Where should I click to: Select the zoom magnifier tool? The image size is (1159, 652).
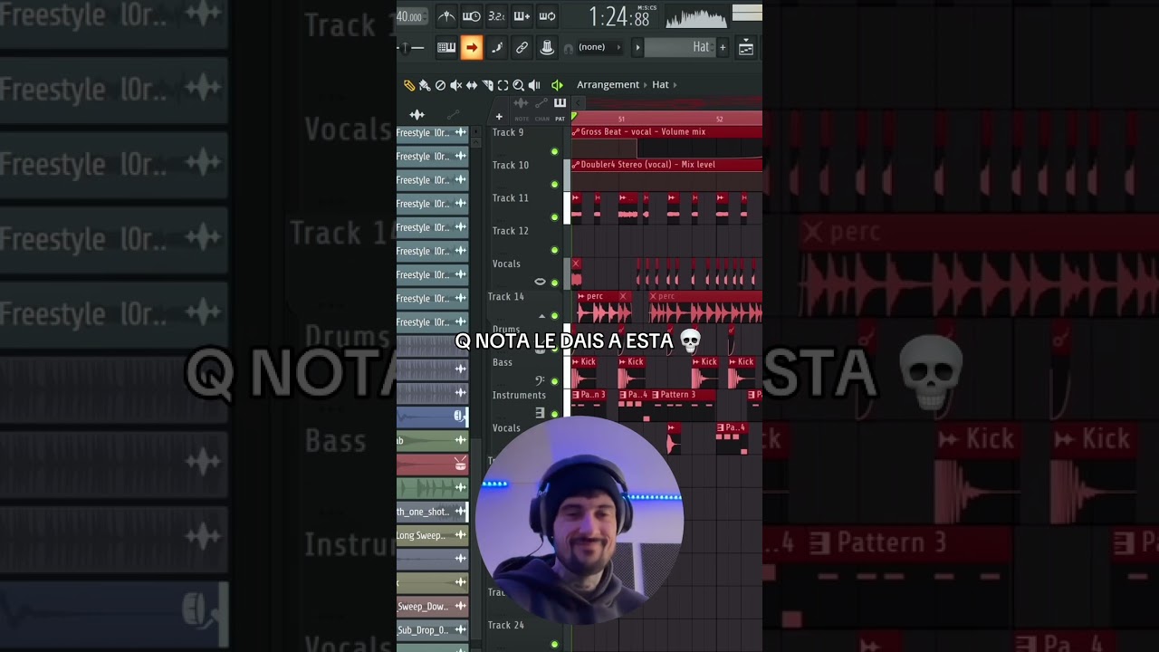pos(519,85)
